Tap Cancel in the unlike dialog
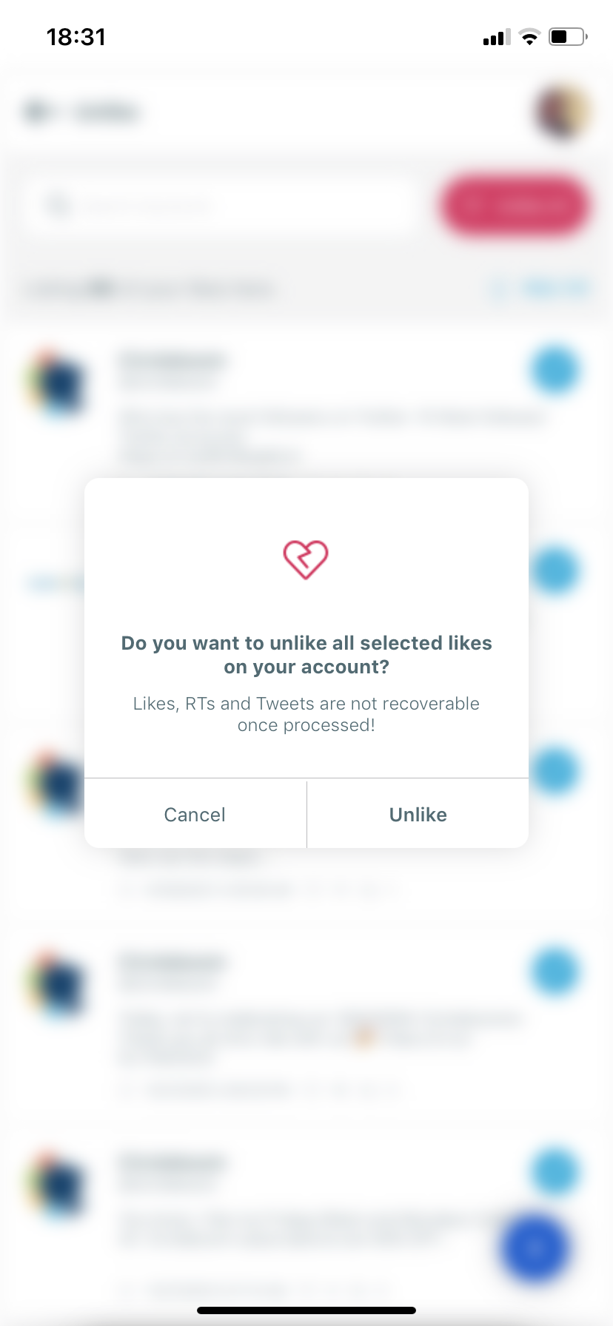Screen dimensions: 613x1326 pos(195,814)
